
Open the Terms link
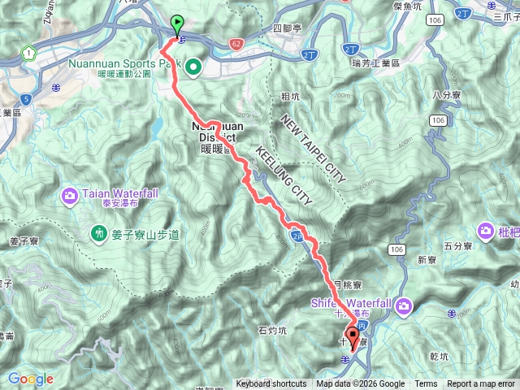(426, 384)
